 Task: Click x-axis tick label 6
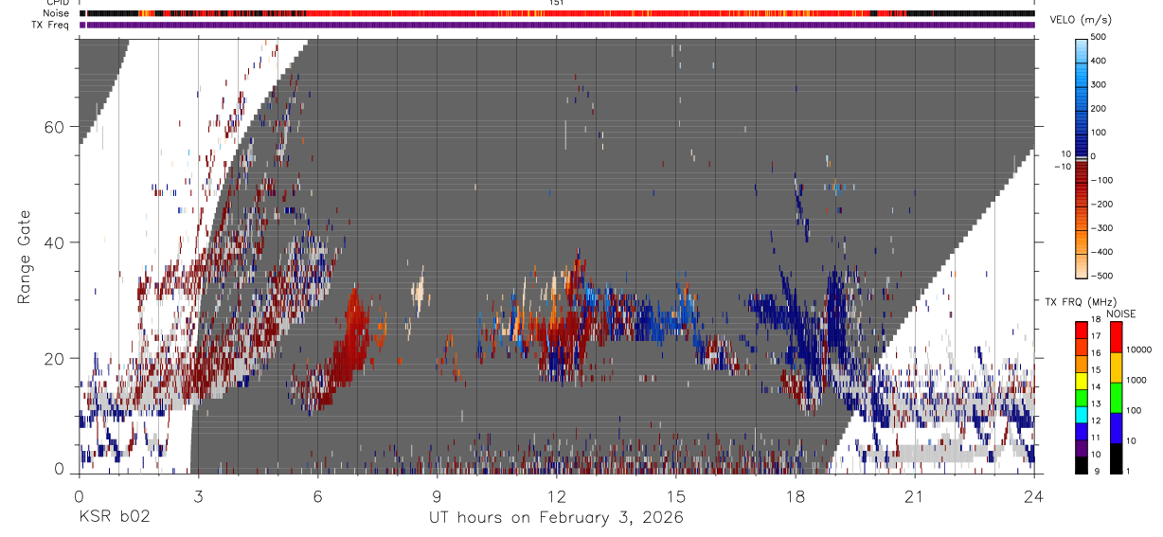click(317, 496)
